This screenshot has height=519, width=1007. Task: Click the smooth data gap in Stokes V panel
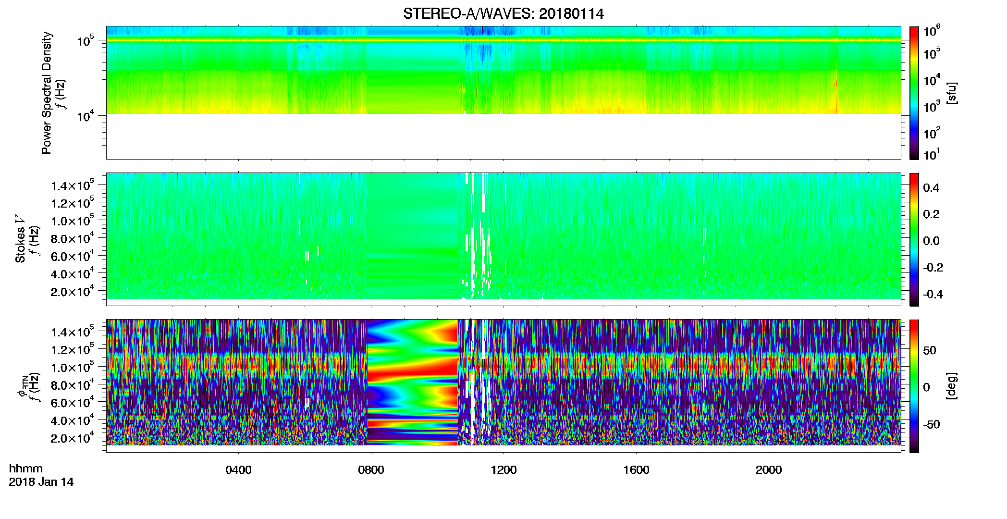coord(413,235)
